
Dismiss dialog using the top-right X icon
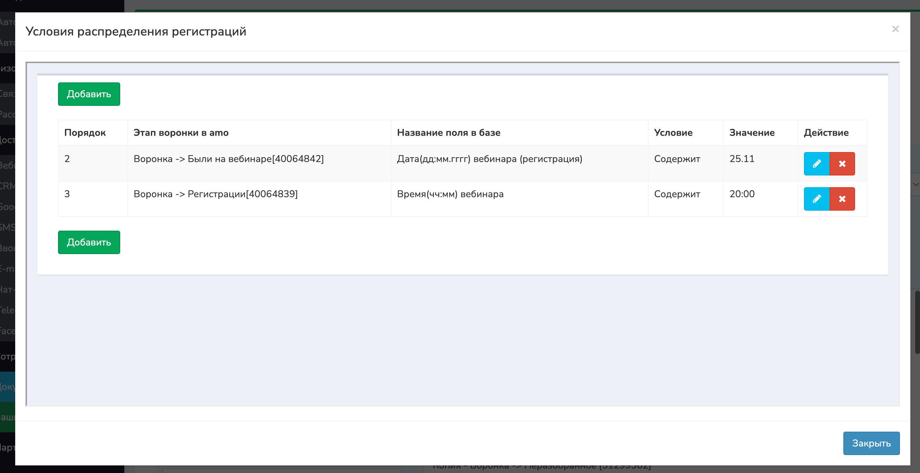pyautogui.click(x=895, y=29)
